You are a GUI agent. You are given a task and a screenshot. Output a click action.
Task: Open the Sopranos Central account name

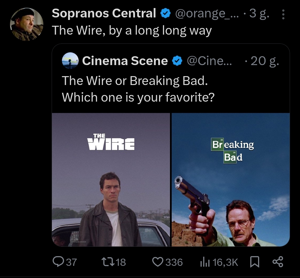point(104,14)
